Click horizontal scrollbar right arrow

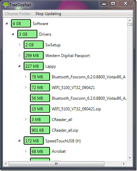pos(124,164)
